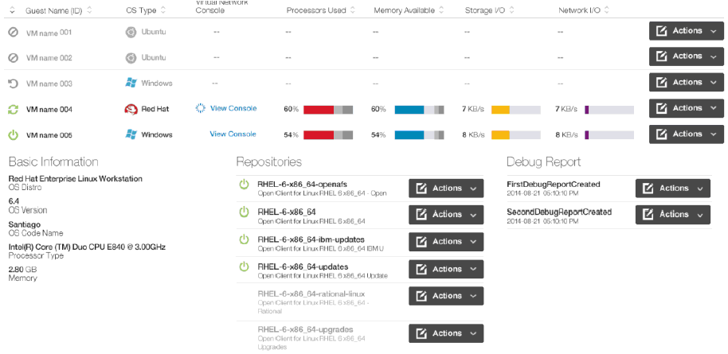Viewport: 728px width, 354px height.
Task: Click the disabled status icon for VM name 001
Action: pyautogui.click(x=13, y=32)
